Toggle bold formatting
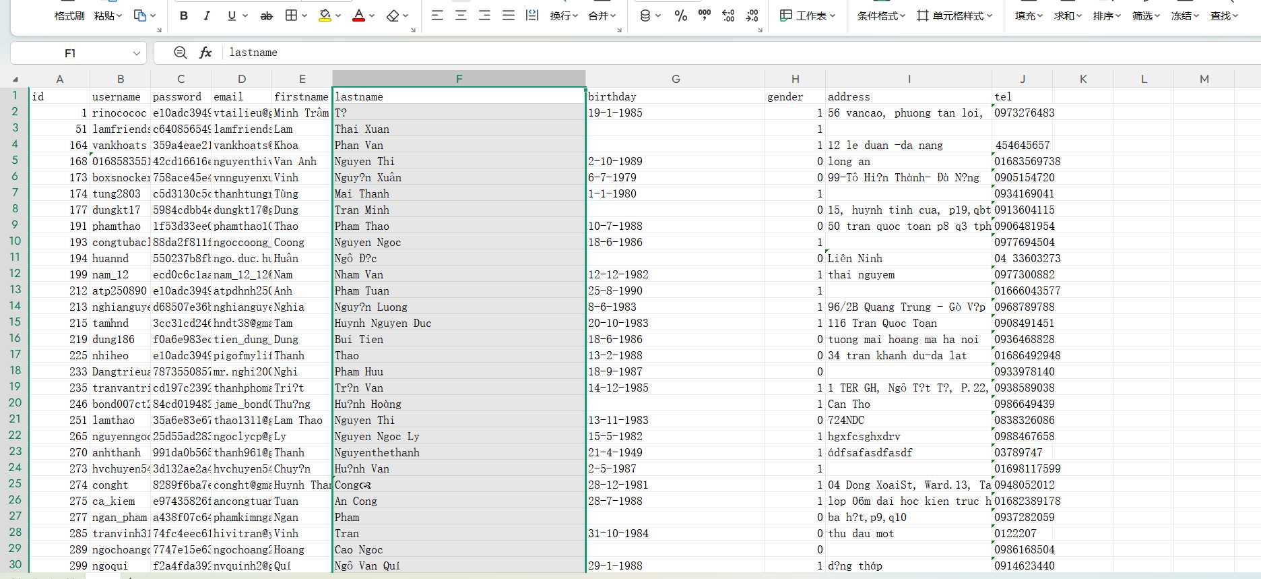The image size is (1261, 579). coord(183,16)
